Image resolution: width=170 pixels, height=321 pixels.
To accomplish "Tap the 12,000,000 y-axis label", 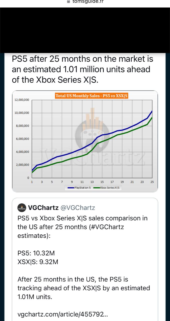I will tap(22, 100).
